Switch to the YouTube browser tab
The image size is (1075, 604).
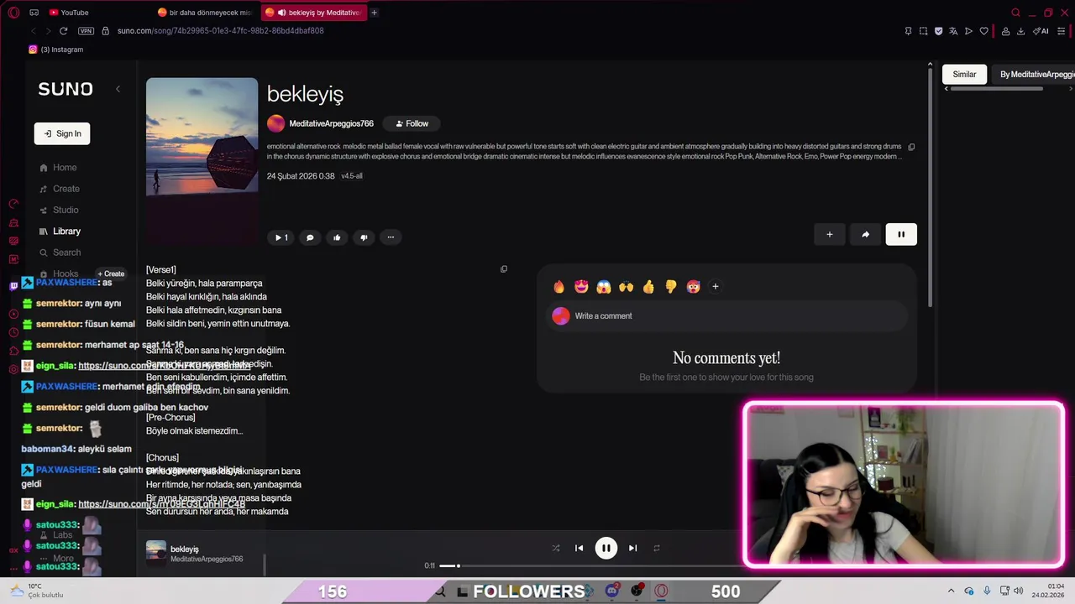pyautogui.click(x=69, y=13)
